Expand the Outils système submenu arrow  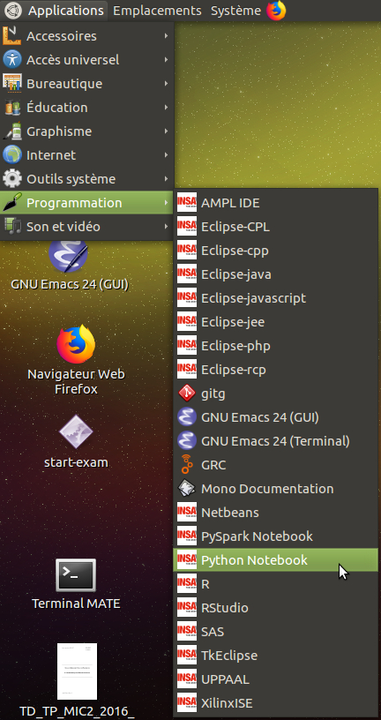tap(166, 179)
